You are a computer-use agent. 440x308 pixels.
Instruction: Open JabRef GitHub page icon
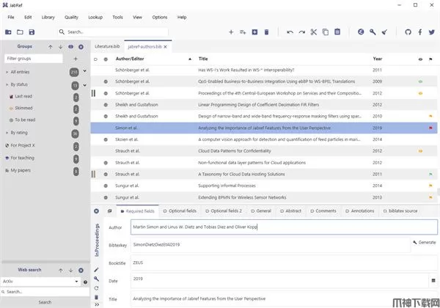(x=408, y=32)
